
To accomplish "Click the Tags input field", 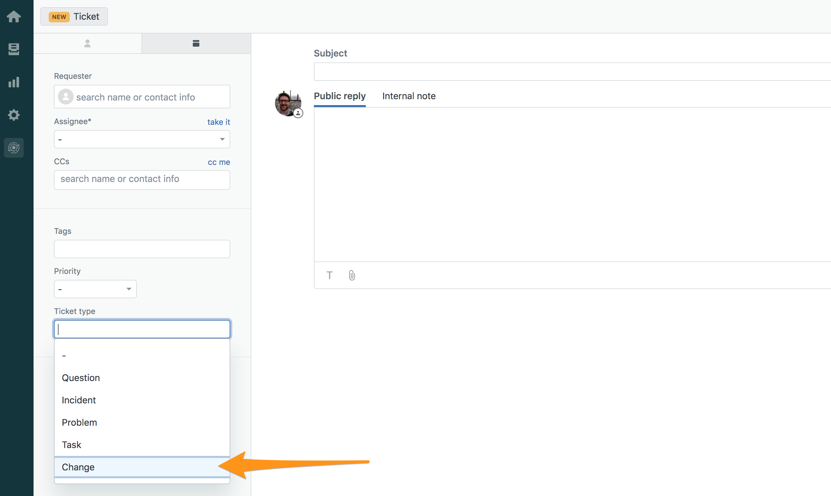I will pos(142,249).
